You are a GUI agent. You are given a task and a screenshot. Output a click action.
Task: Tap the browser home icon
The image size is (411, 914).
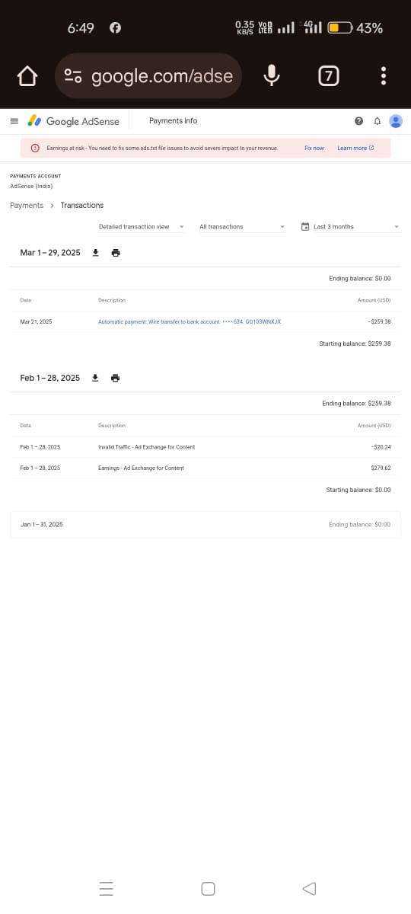27,76
